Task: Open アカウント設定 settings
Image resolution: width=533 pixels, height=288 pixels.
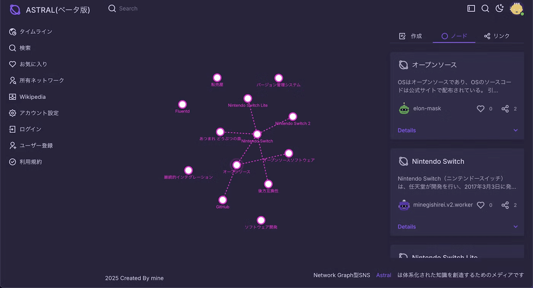Action: tap(34, 113)
